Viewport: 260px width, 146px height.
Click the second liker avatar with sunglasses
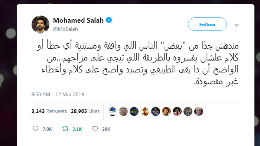click(123, 111)
